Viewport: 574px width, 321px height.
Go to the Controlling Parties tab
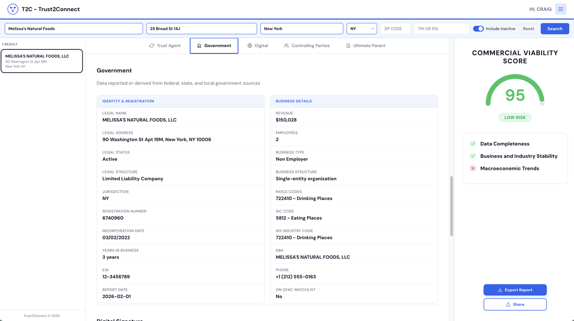click(307, 46)
